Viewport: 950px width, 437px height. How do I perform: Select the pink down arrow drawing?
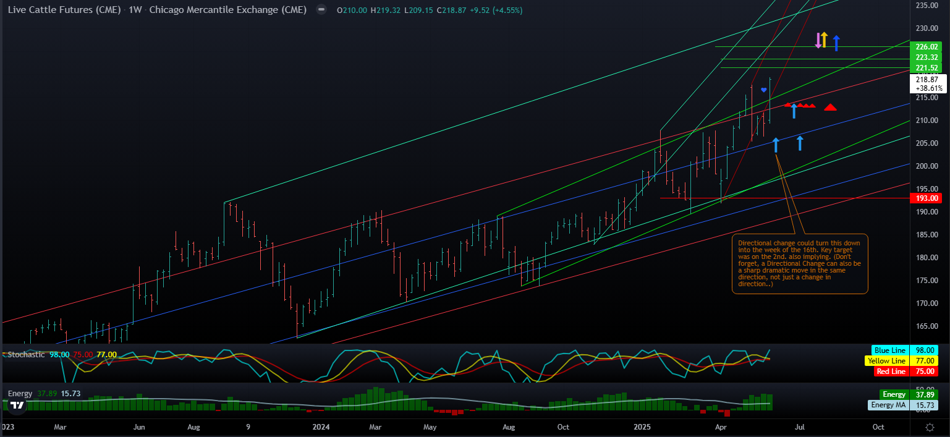pyautogui.click(x=818, y=40)
